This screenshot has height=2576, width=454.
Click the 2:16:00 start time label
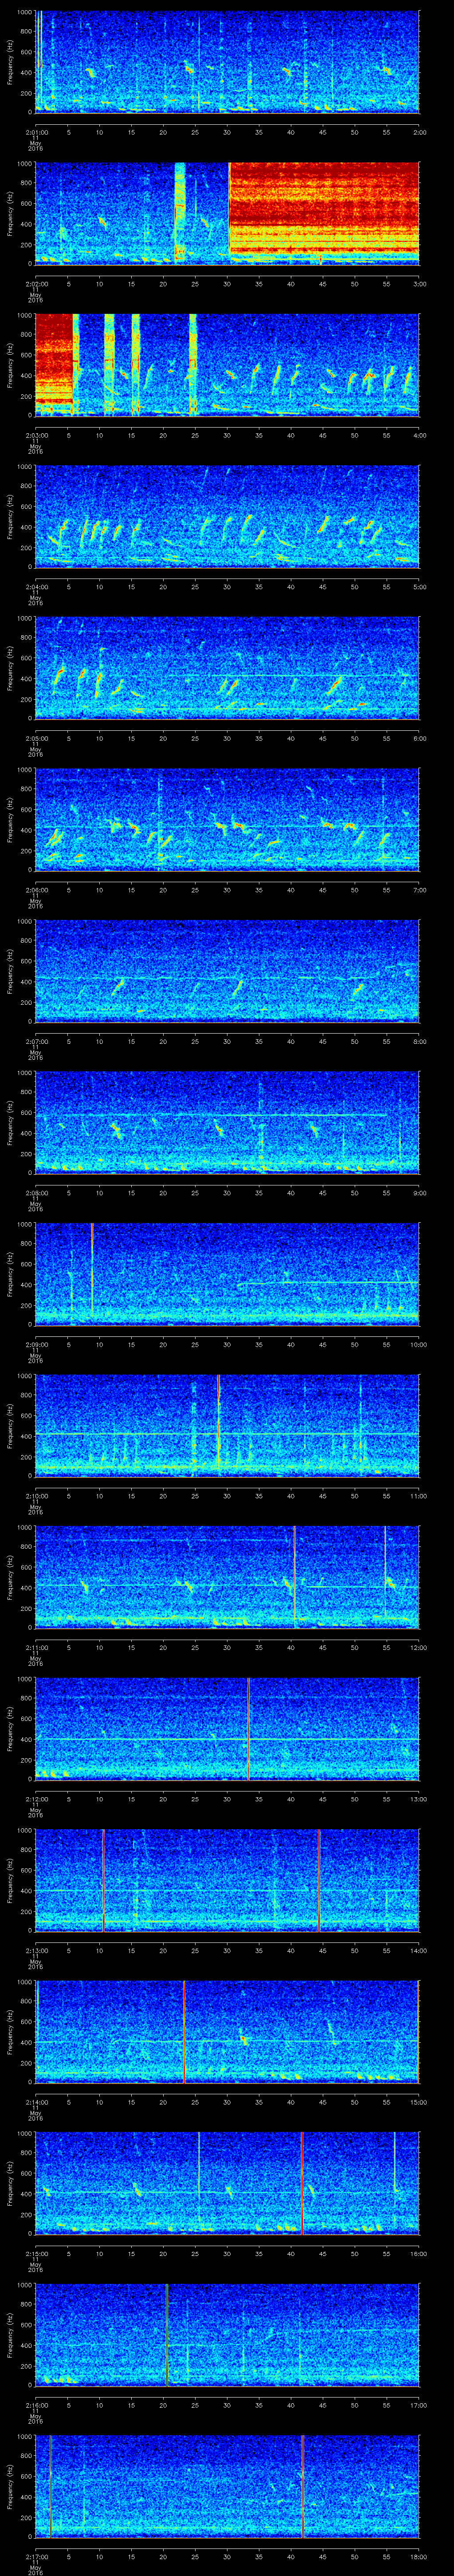pyautogui.click(x=36, y=2405)
